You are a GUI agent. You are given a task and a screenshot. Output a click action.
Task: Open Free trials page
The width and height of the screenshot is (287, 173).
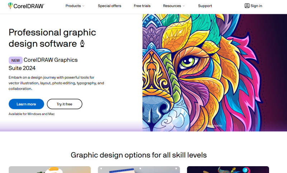click(x=142, y=6)
